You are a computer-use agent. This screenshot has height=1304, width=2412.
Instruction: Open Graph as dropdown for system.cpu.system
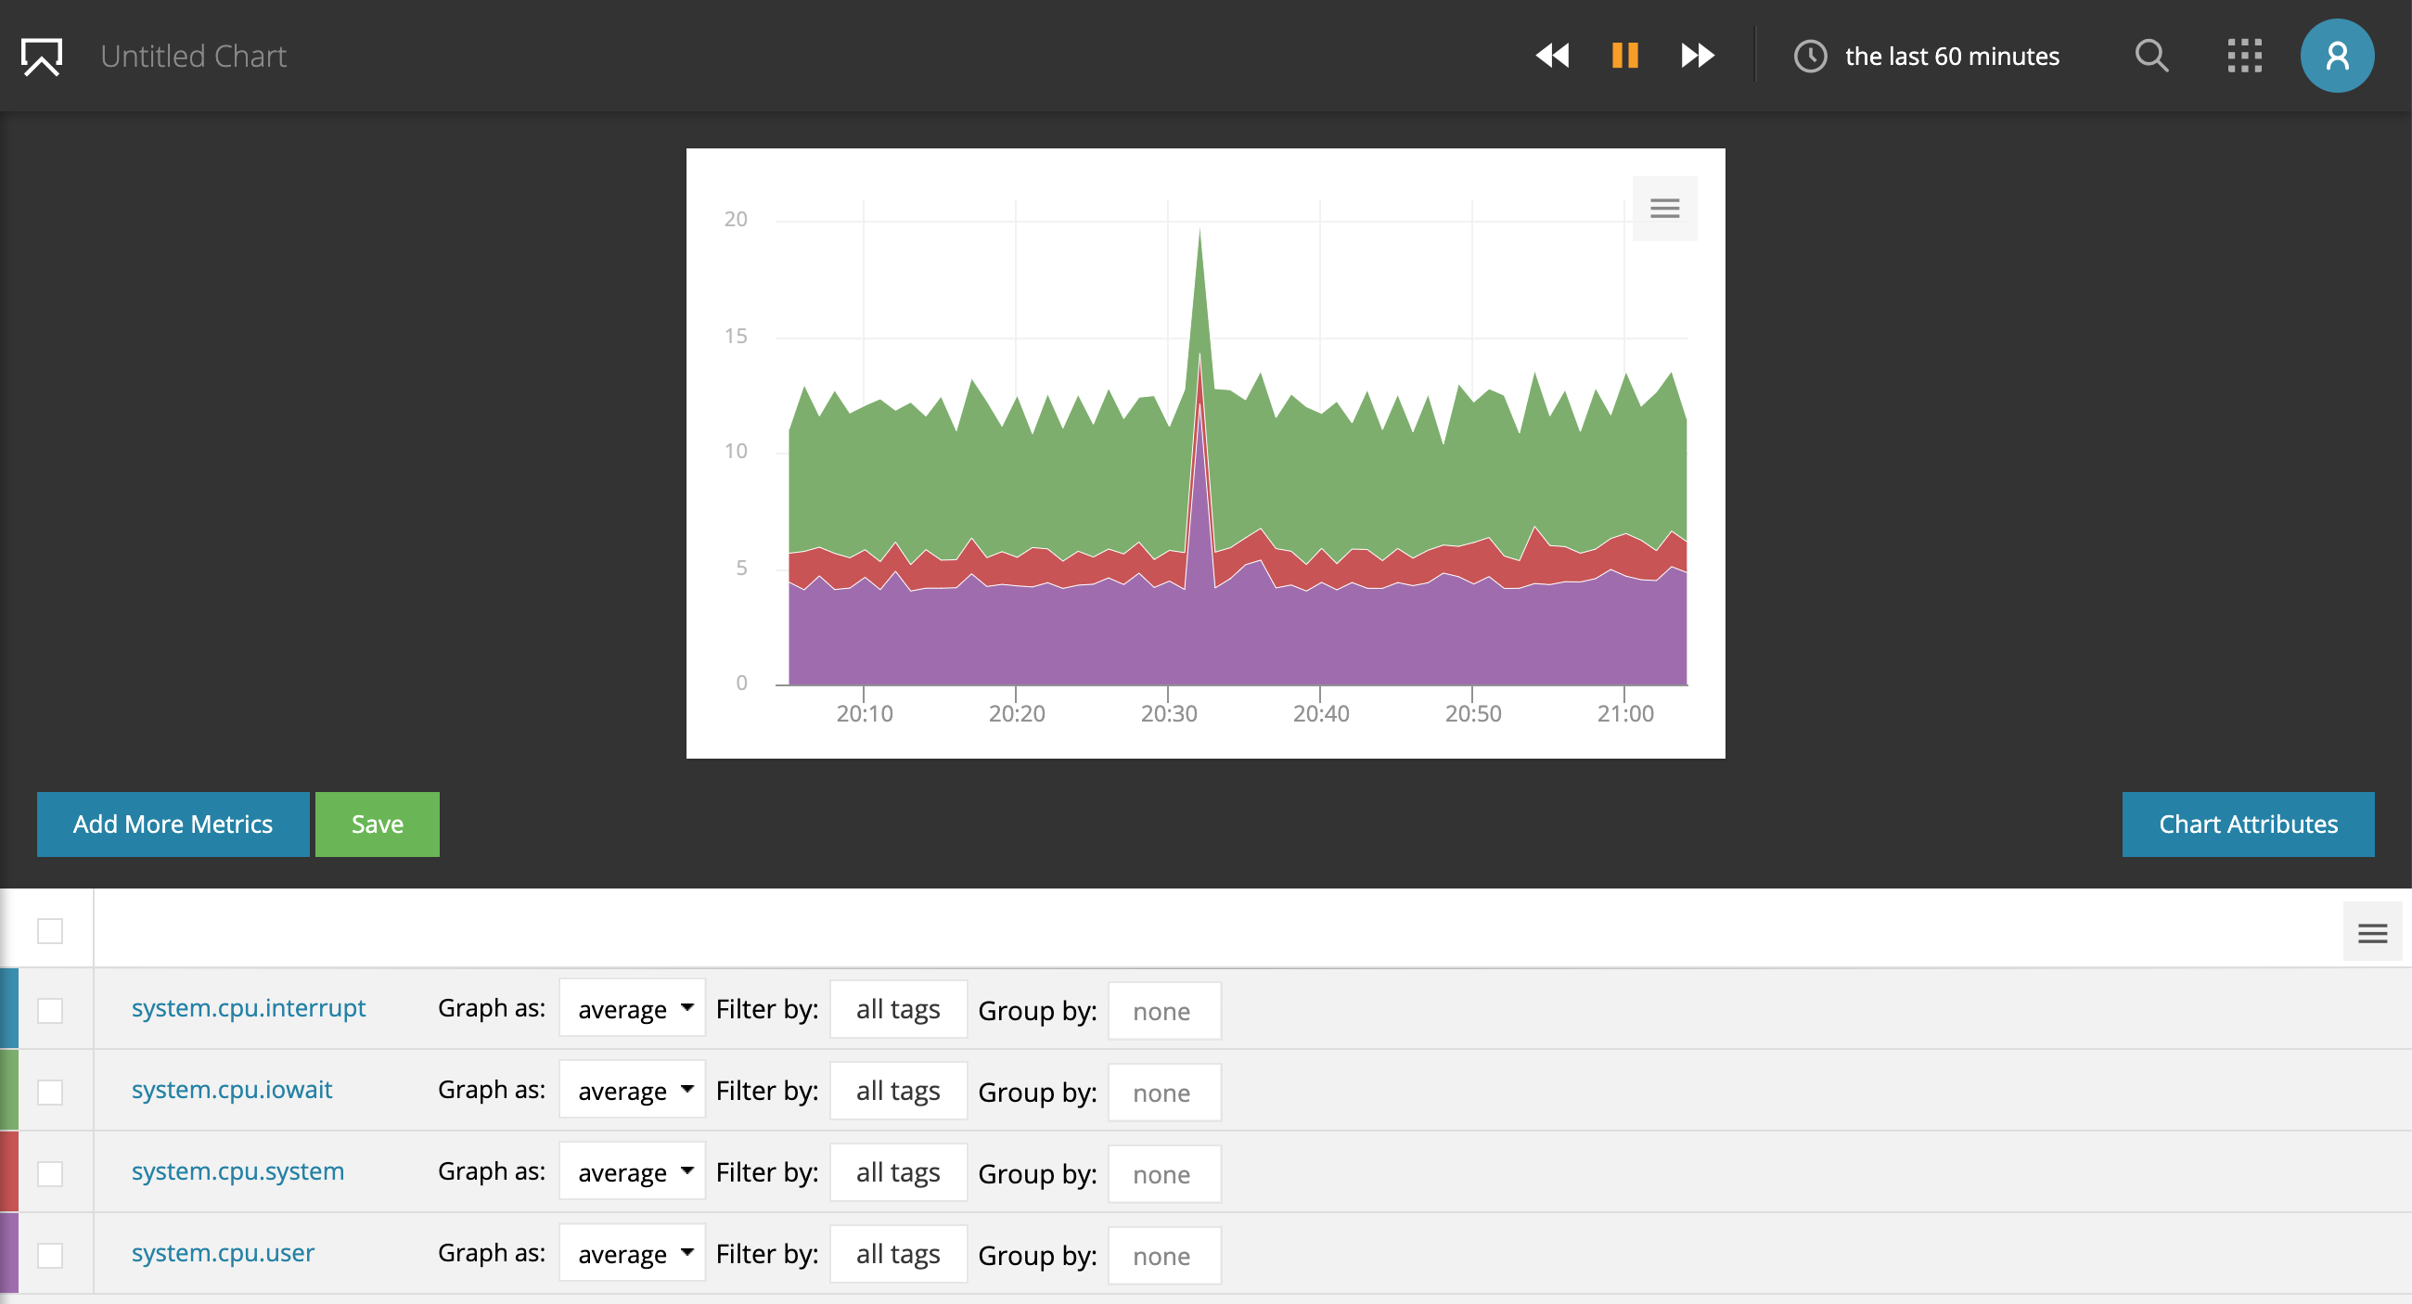[632, 1173]
